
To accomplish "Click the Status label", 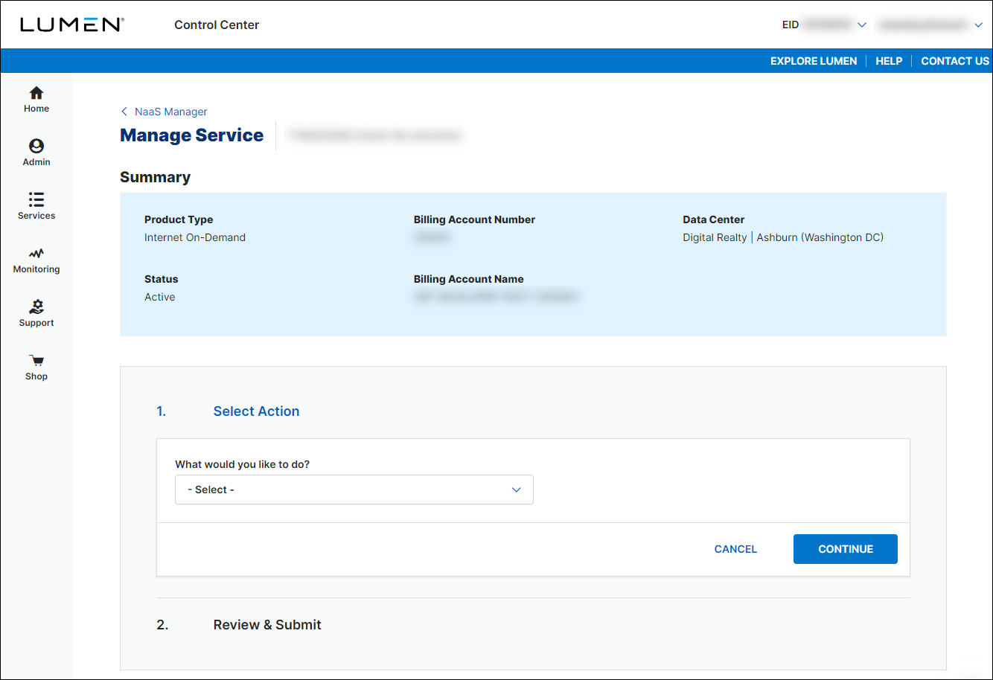I will [162, 279].
